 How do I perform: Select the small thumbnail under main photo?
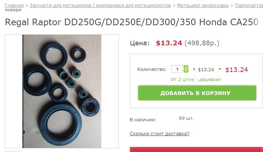pyautogui.click(x=13, y=151)
